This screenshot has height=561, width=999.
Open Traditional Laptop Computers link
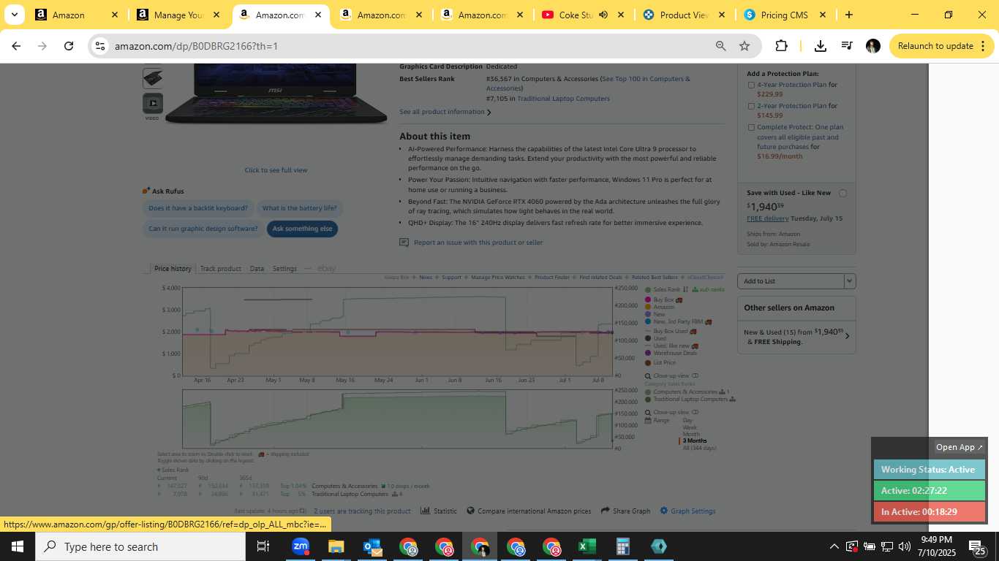(x=563, y=99)
